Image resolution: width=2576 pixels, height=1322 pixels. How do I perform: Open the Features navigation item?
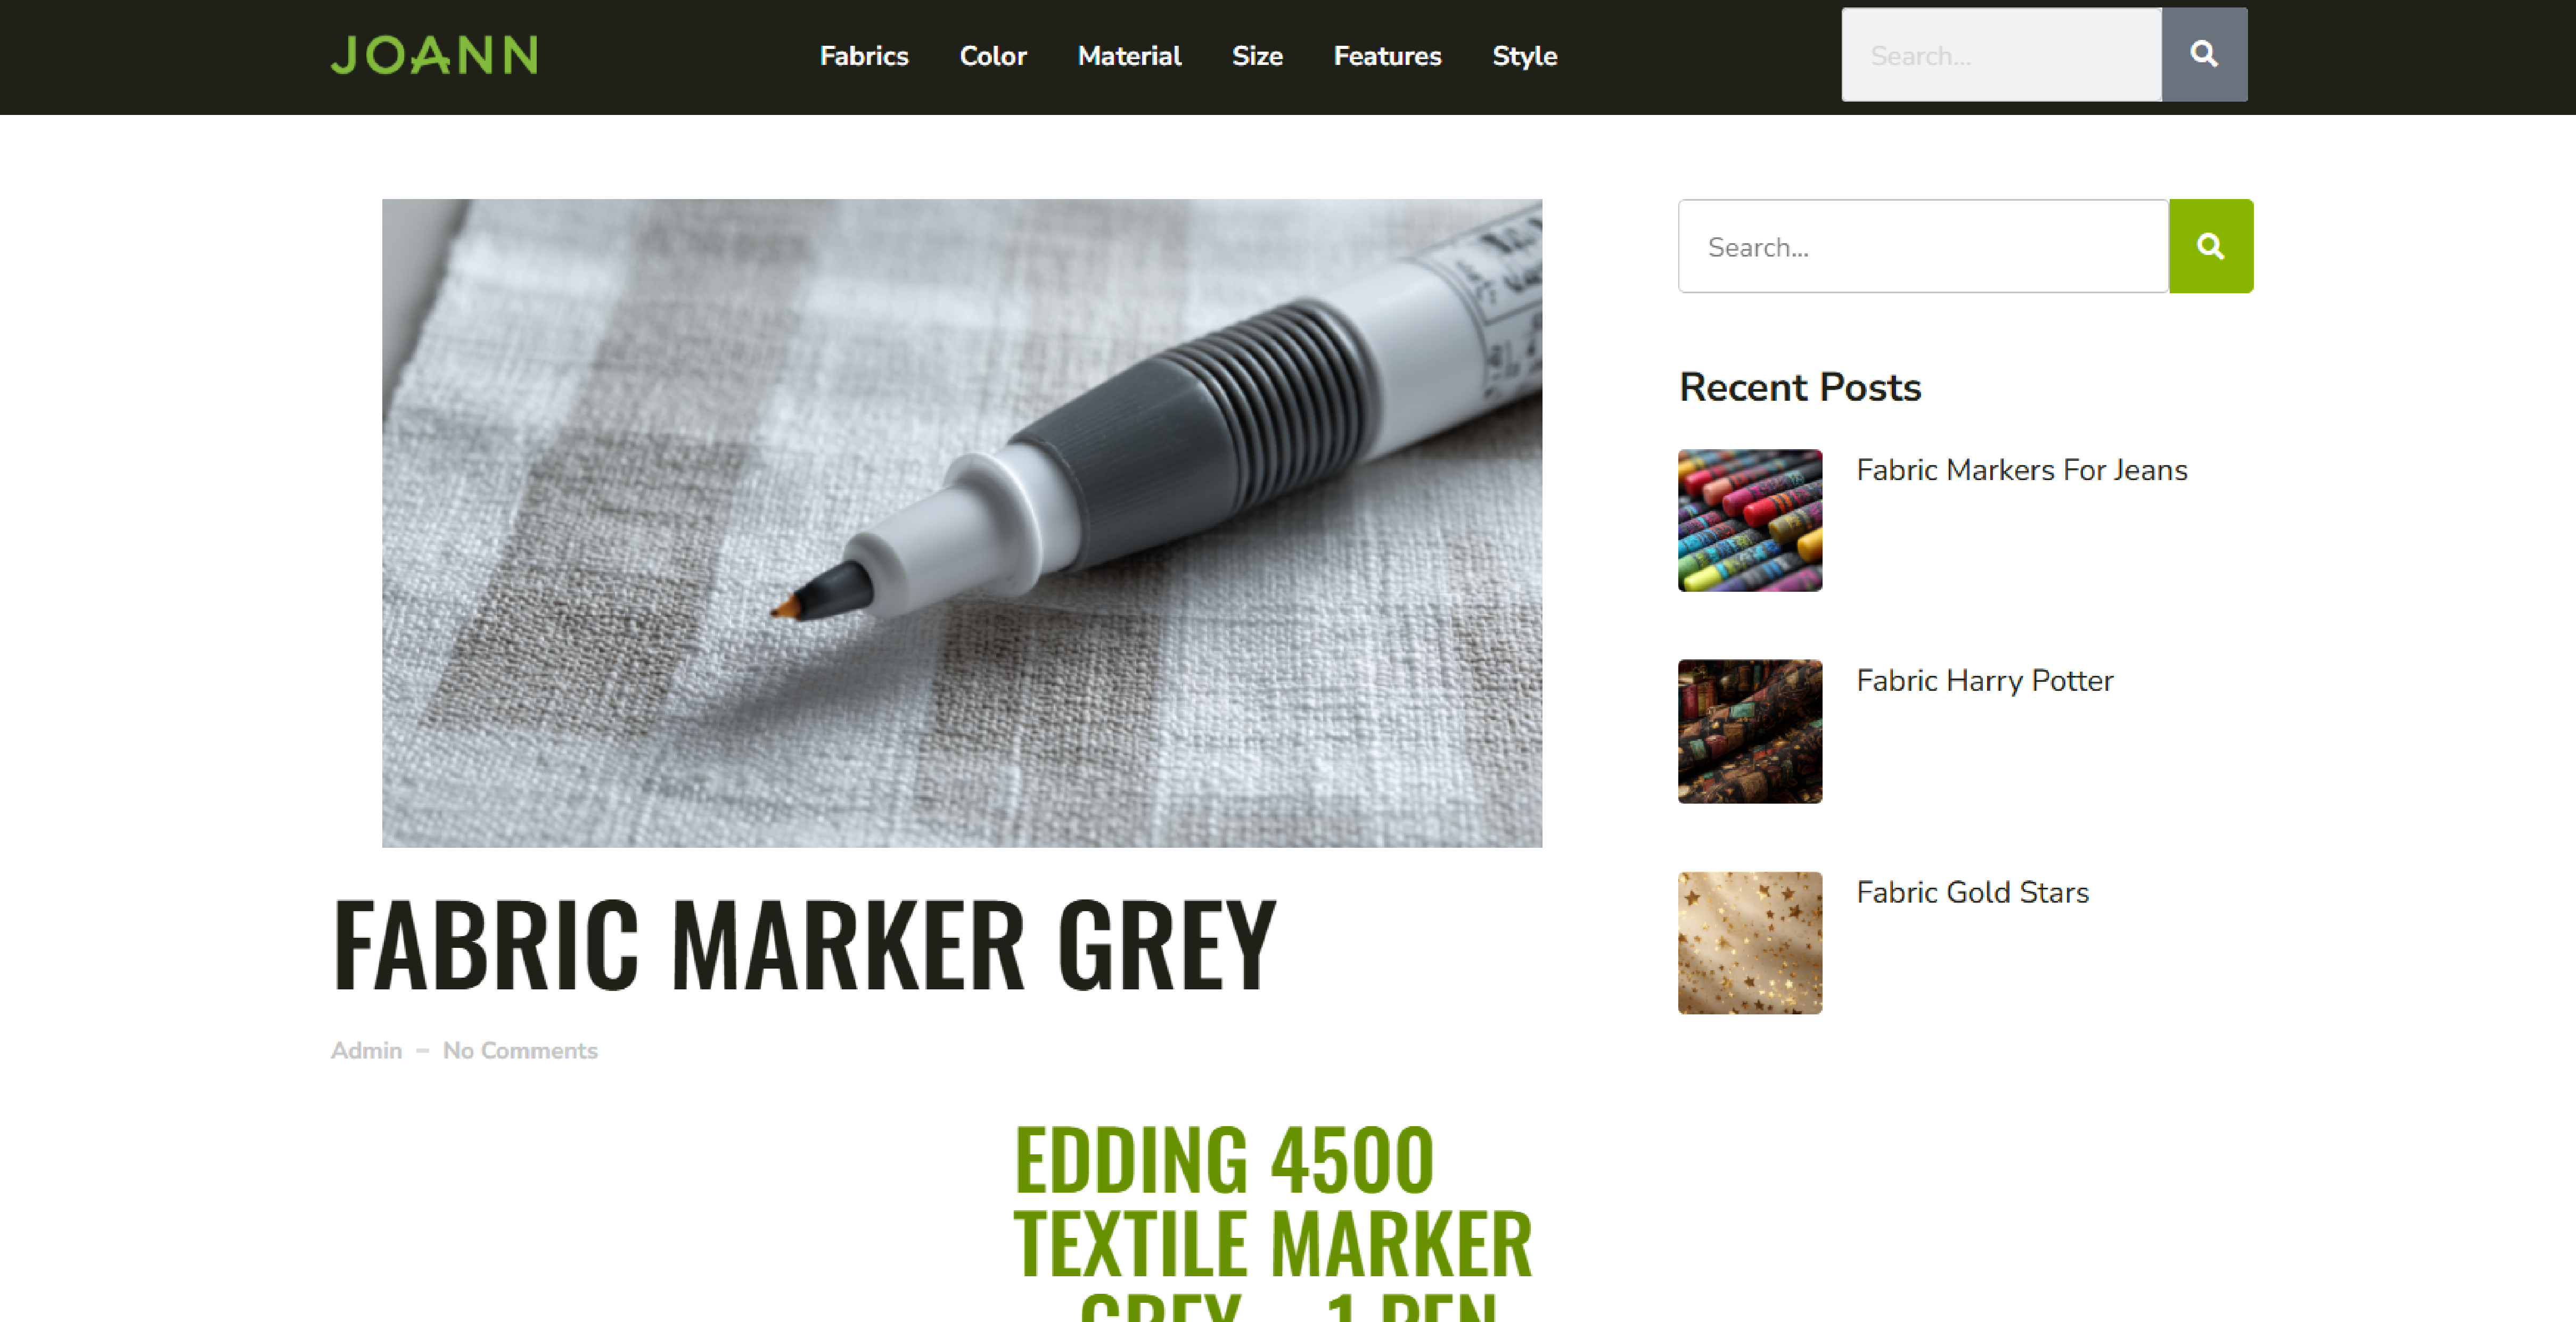[x=1387, y=56]
